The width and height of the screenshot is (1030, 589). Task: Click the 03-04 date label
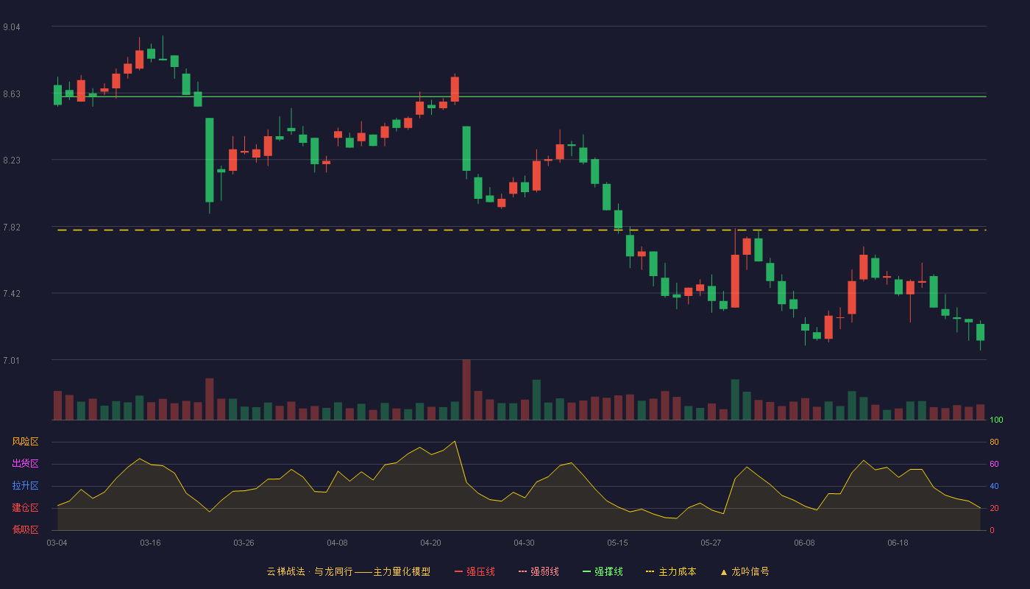coord(57,543)
